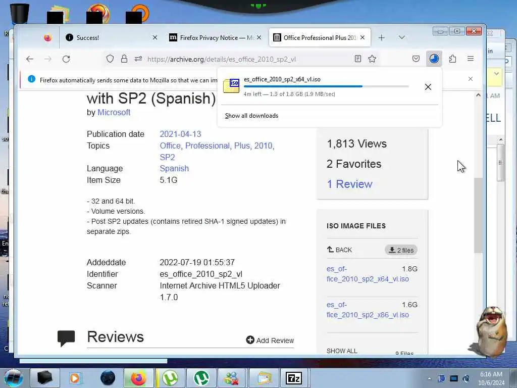
Task: Close the Office Professional Plus tab
Action: 363,37
